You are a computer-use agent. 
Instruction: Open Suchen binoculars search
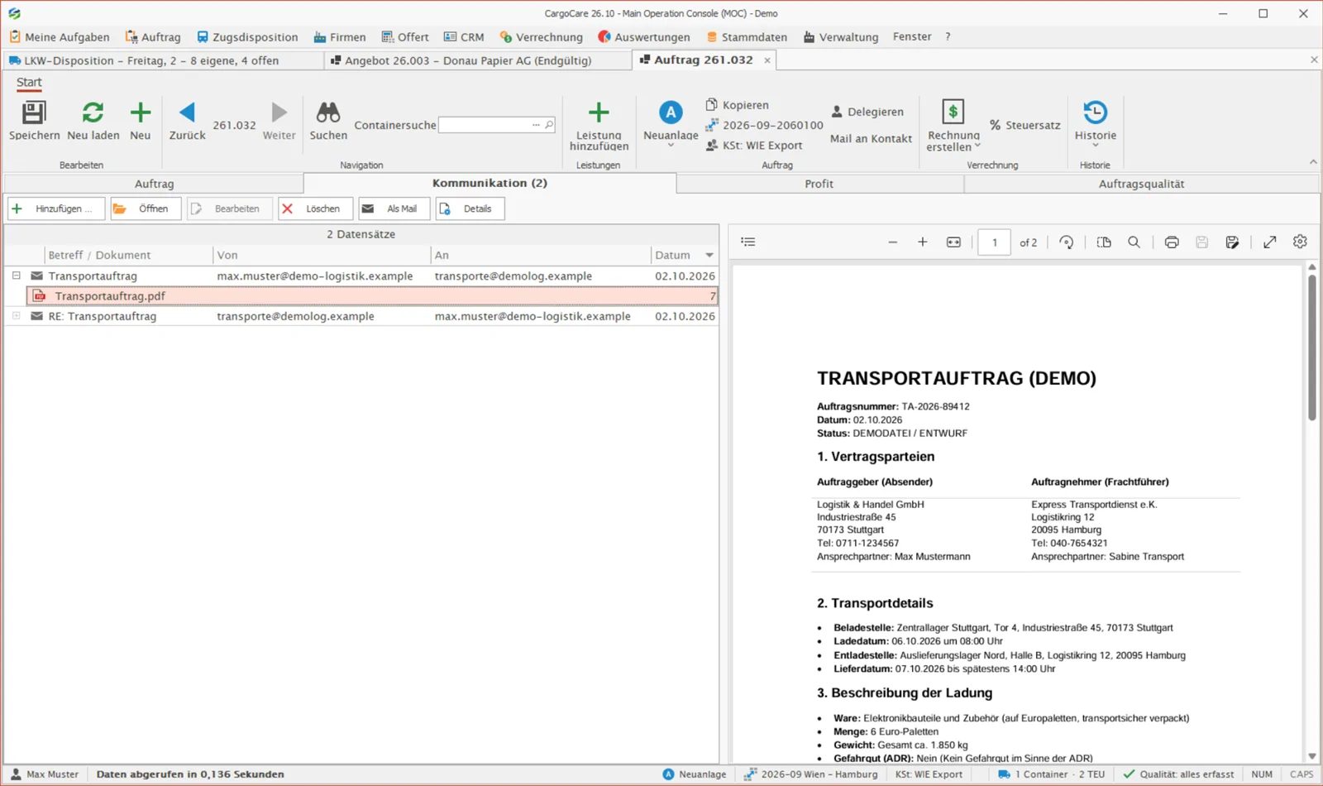(328, 121)
